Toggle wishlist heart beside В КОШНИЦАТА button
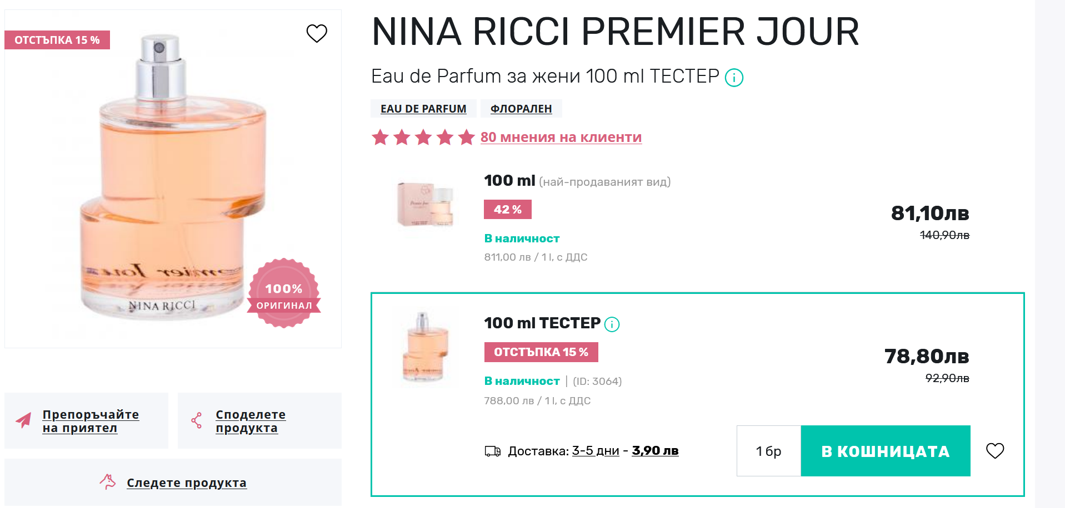 994,451
